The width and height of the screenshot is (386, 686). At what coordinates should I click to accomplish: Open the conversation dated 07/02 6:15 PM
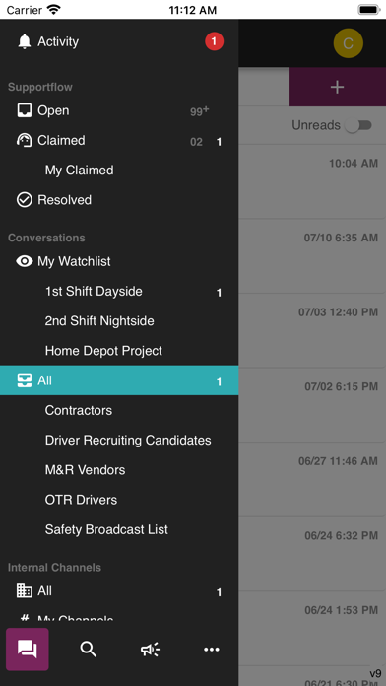point(312,405)
